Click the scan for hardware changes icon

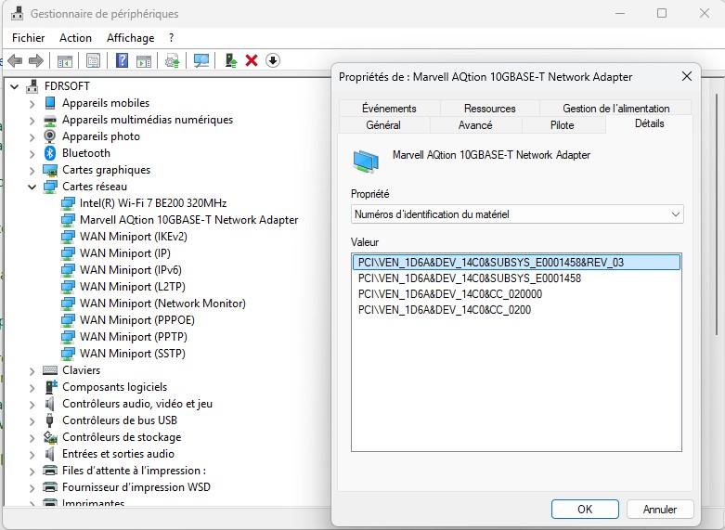pyautogui.click(x=201, y=60)
